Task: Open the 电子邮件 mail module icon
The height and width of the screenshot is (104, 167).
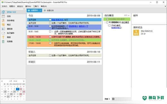Action: pyautogui.click(x=3, y=33)
